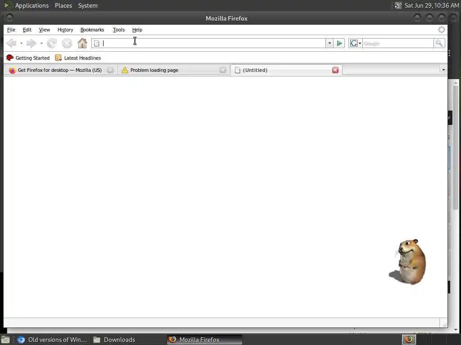The height and width of the screenshot is (345, 461).
Task: Click the Stop loading button
Action: [x=67, y=44]
